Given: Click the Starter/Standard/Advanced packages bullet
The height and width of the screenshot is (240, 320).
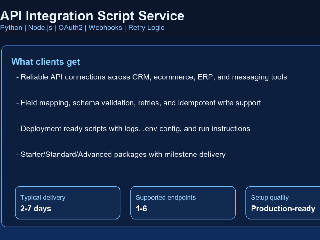Looking at the screenshot, I should pyautogui.click(x=121, y=155).
